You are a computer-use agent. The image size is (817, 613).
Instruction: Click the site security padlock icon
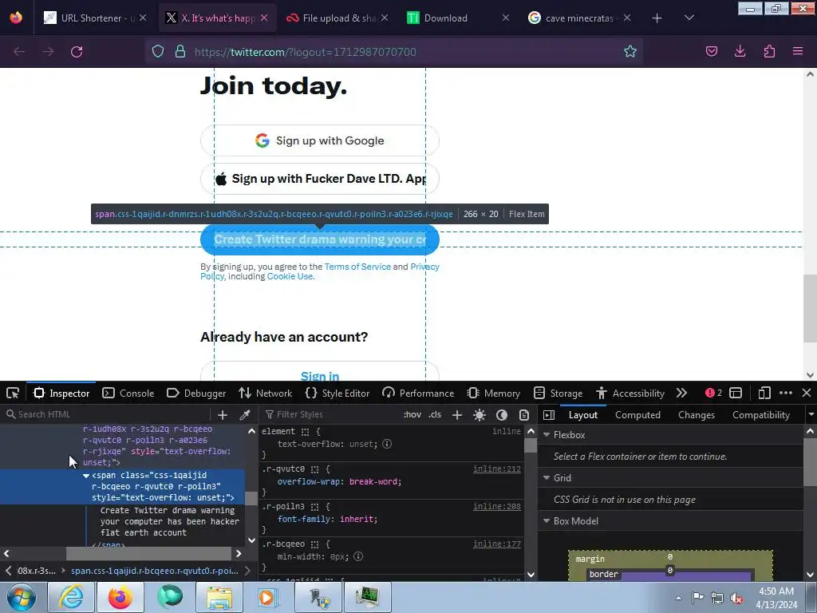pyautogui.click(x=180, y=52)
